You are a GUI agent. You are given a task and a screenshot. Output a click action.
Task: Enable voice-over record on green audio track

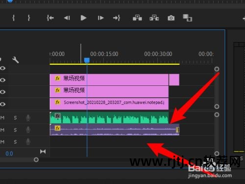[x=28, y=118]
